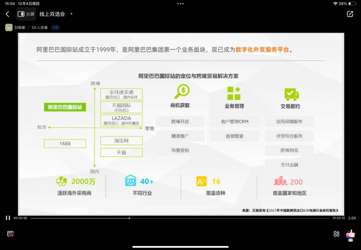Screen dimensions: 361x250
Task: Click the 线上双选会 meeting title
Action: coord(52,14)
